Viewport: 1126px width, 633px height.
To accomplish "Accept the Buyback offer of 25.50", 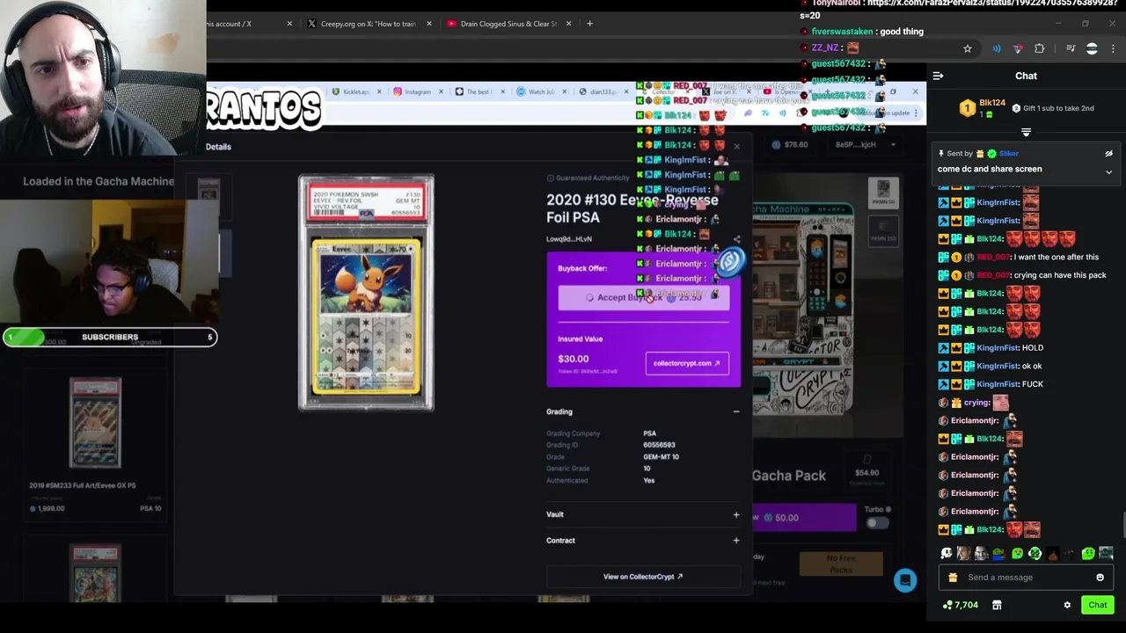I will tap(644, 297).
